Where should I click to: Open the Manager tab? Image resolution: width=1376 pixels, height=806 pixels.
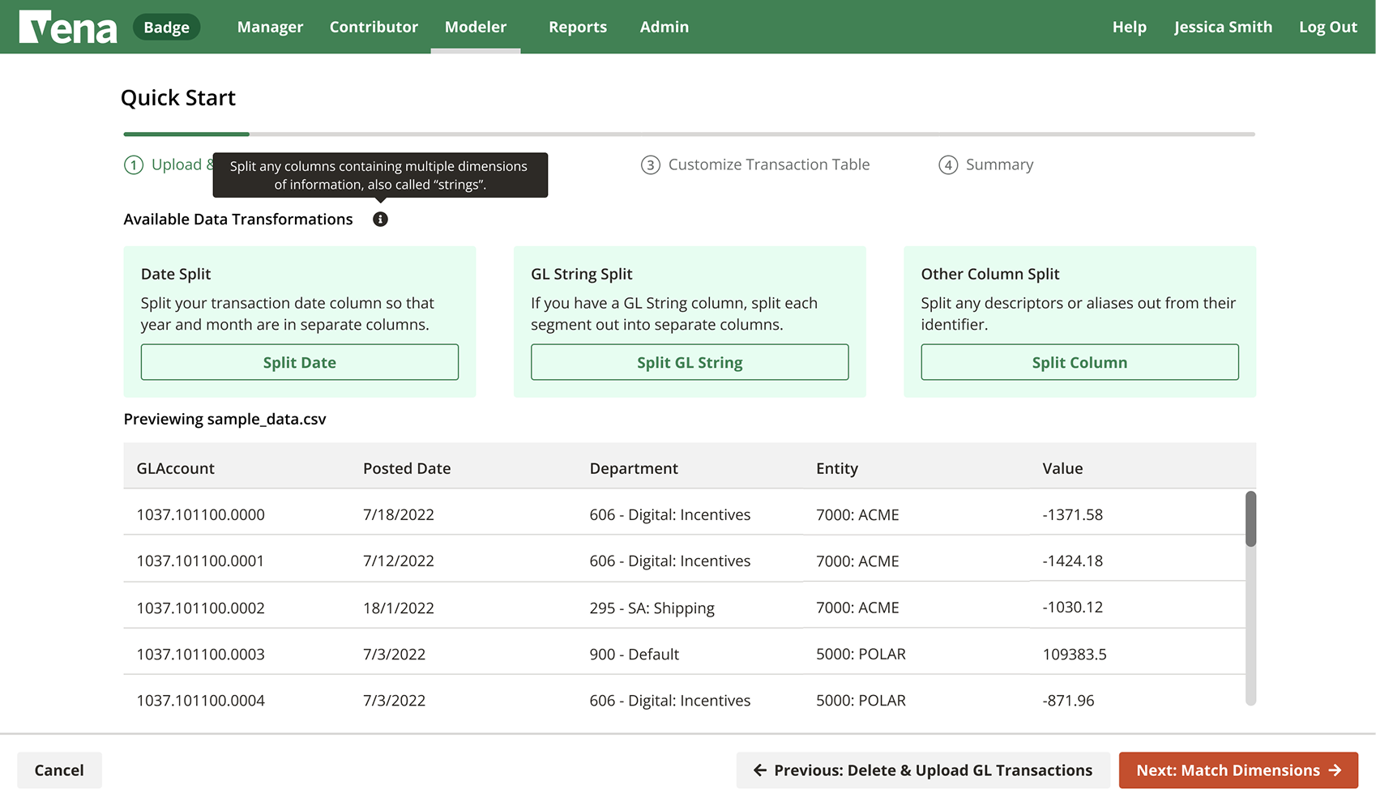coord(270,27)
